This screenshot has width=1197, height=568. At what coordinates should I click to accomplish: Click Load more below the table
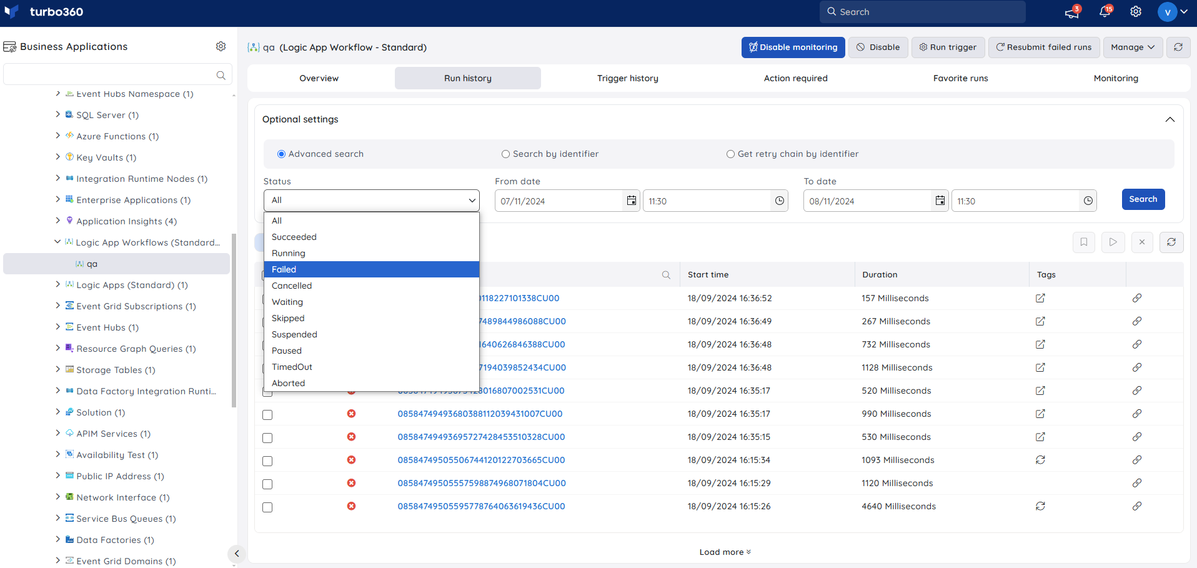(x=725, y=552)
